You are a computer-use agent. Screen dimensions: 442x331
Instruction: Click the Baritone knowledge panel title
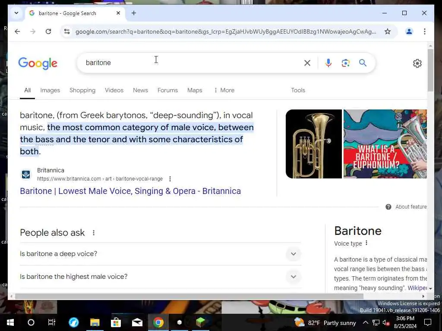click(358, 231)
